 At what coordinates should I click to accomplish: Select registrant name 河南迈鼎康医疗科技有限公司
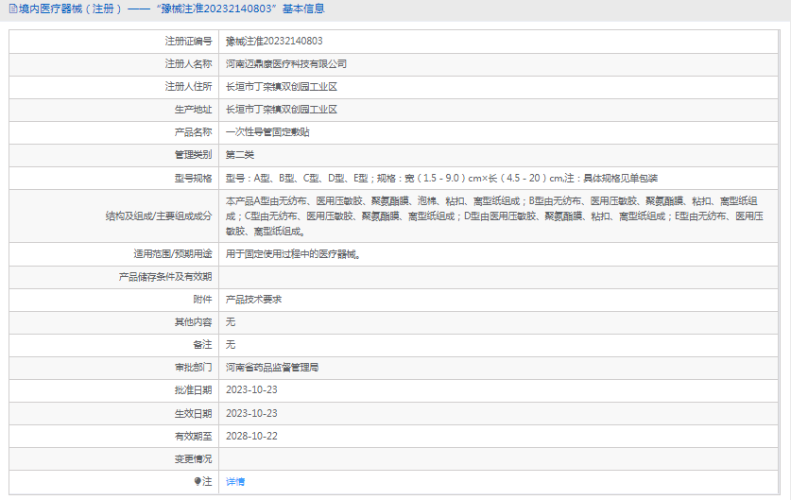286,64
